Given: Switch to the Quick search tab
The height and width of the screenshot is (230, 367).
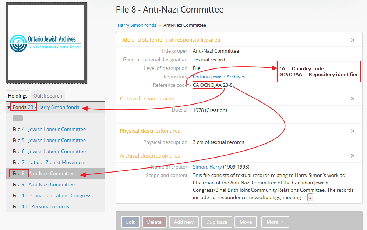Looking at the screenshot, I should coord(48,96).
